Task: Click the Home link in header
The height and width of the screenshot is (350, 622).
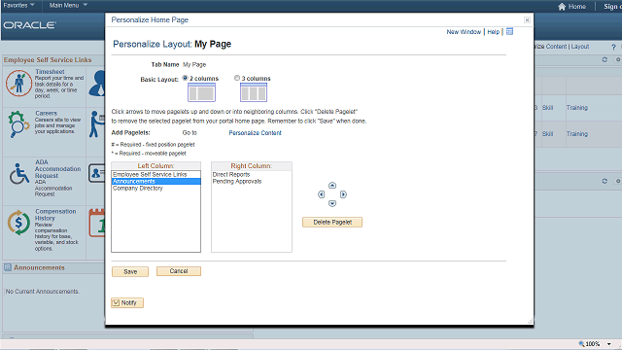Action: (576, 7)
